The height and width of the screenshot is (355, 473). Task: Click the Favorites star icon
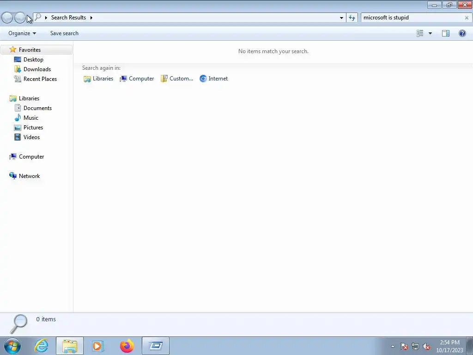point(12,49)
